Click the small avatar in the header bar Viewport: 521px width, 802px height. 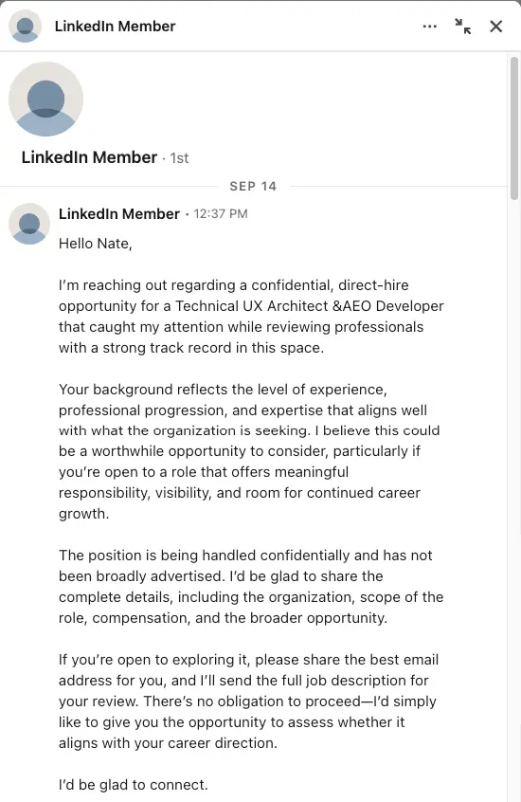click(x=25, y=27)
